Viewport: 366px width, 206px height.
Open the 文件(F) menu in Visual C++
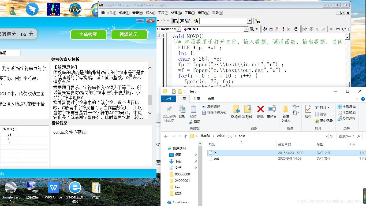pos(111,13)
